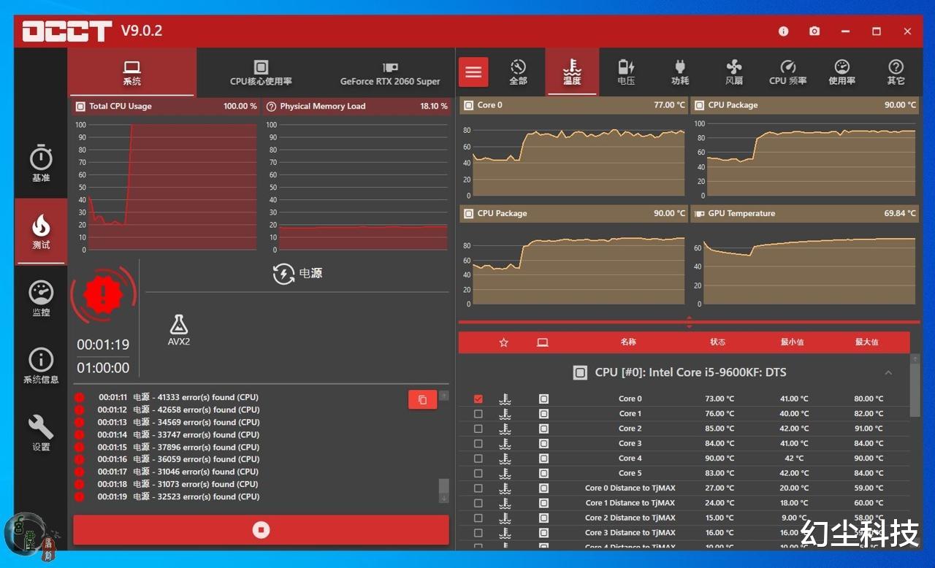Select the 测试 test section
The width and height of the screenshot is (935, 568).
pos(41,231)
